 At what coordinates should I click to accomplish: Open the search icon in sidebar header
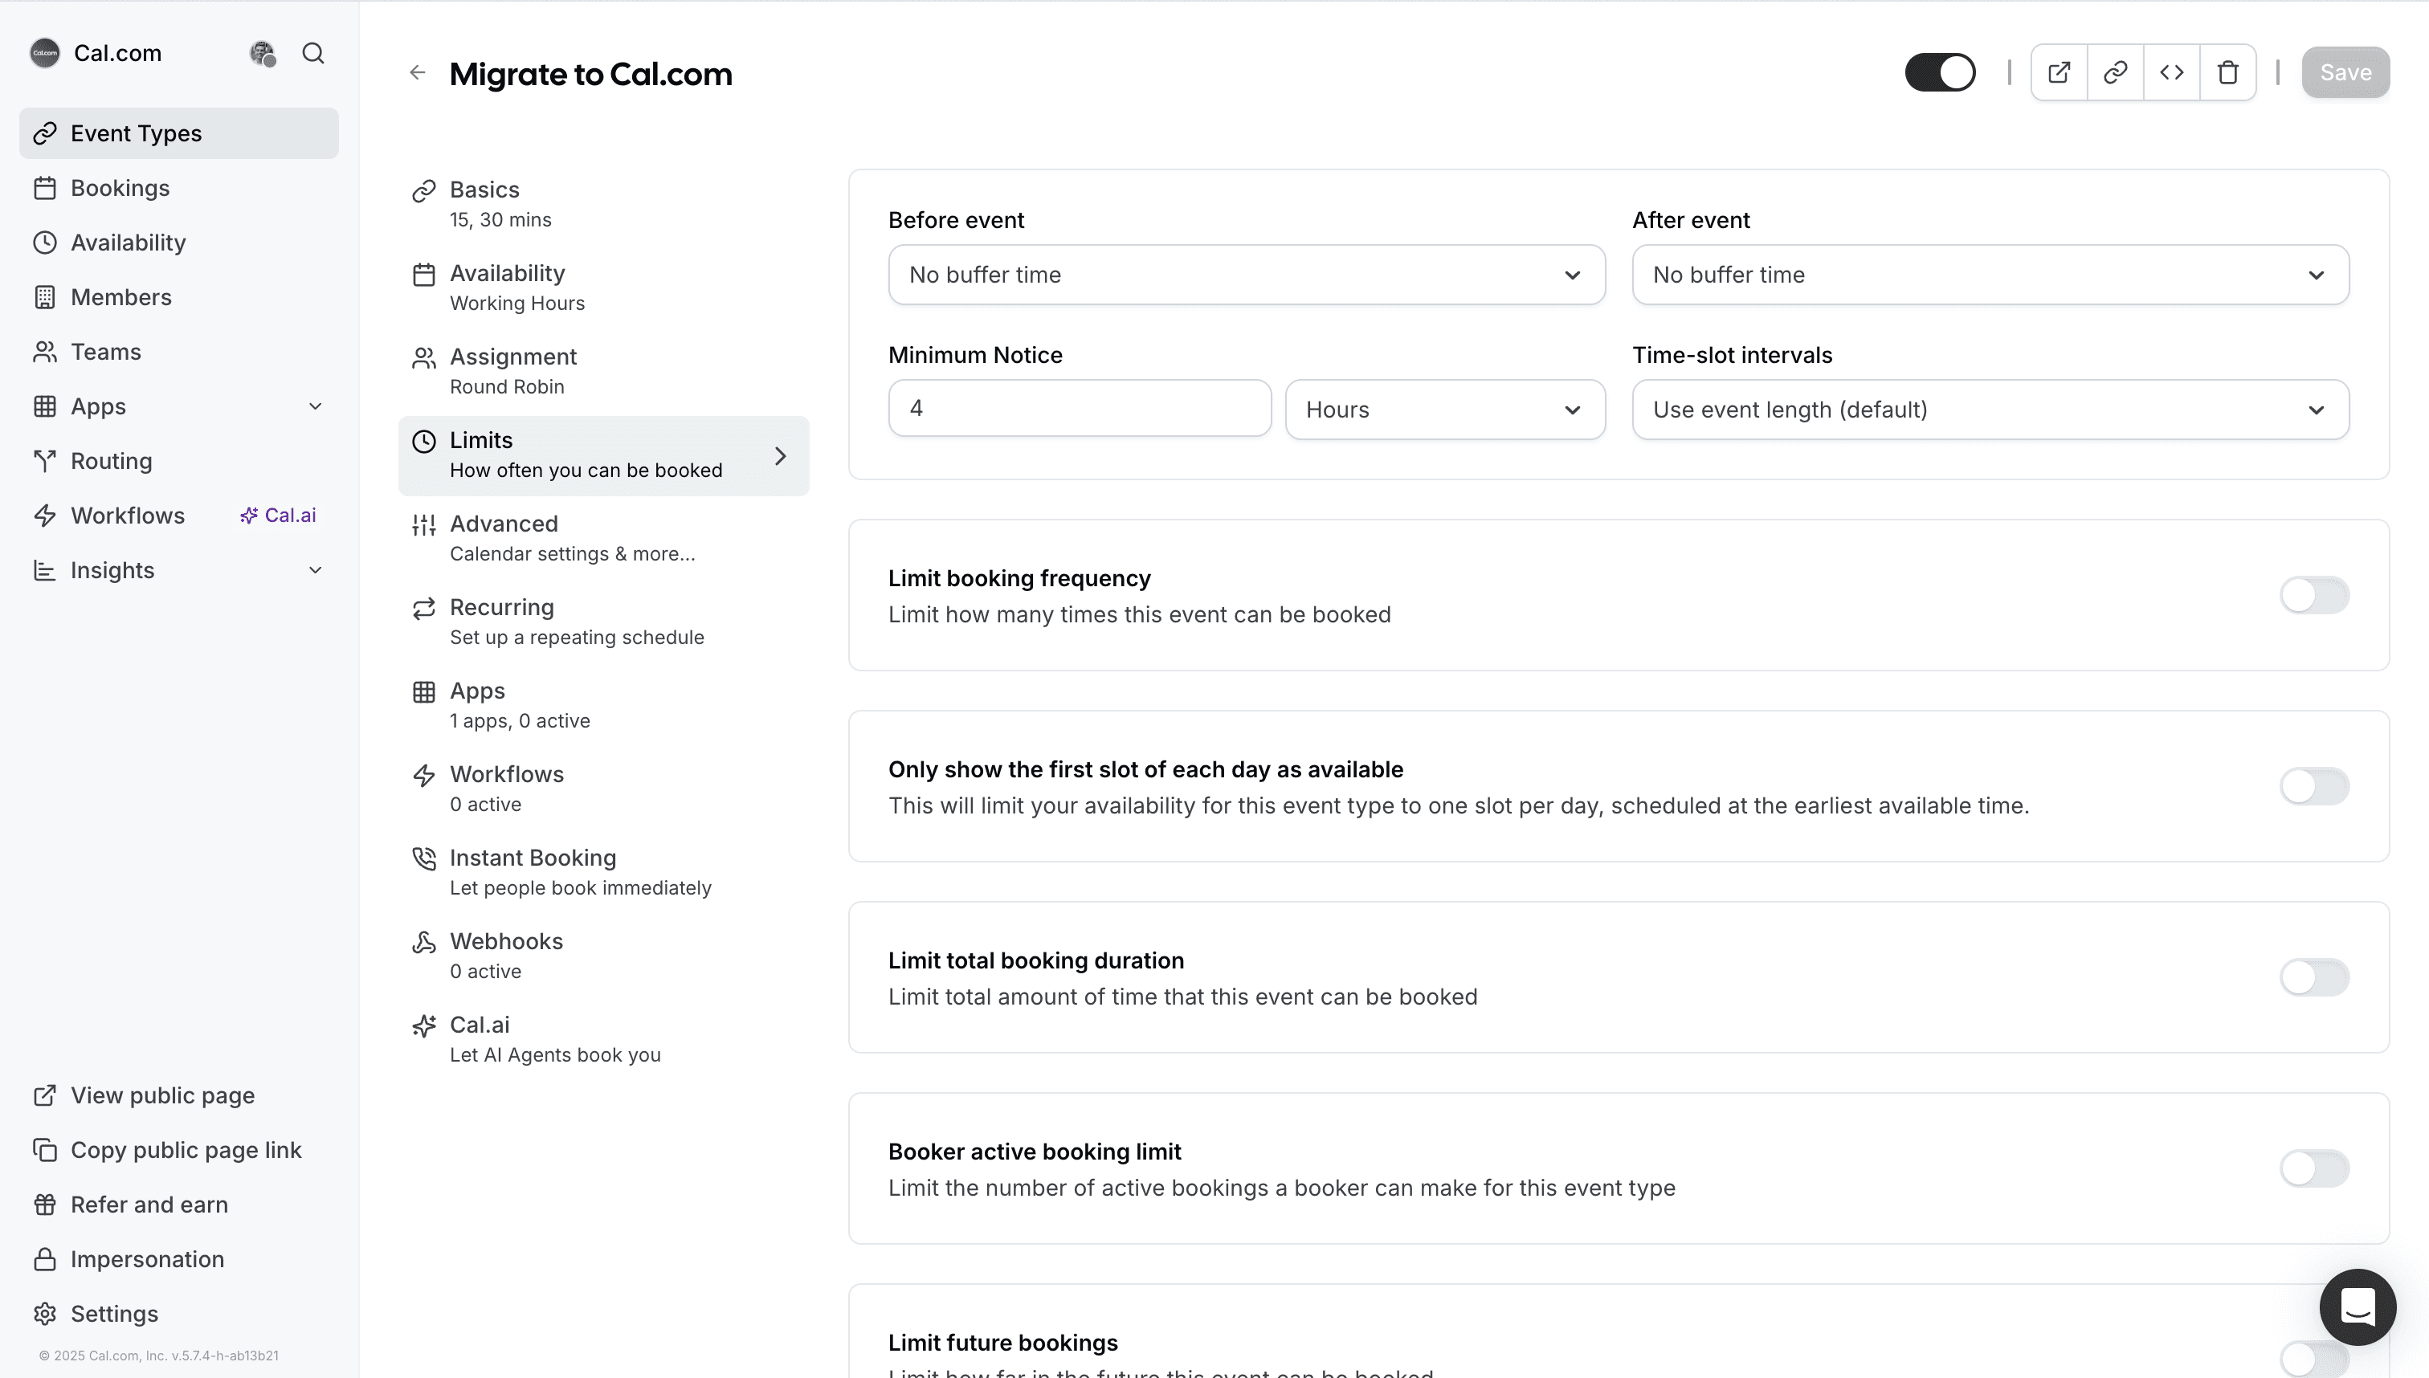coord(313,53)
